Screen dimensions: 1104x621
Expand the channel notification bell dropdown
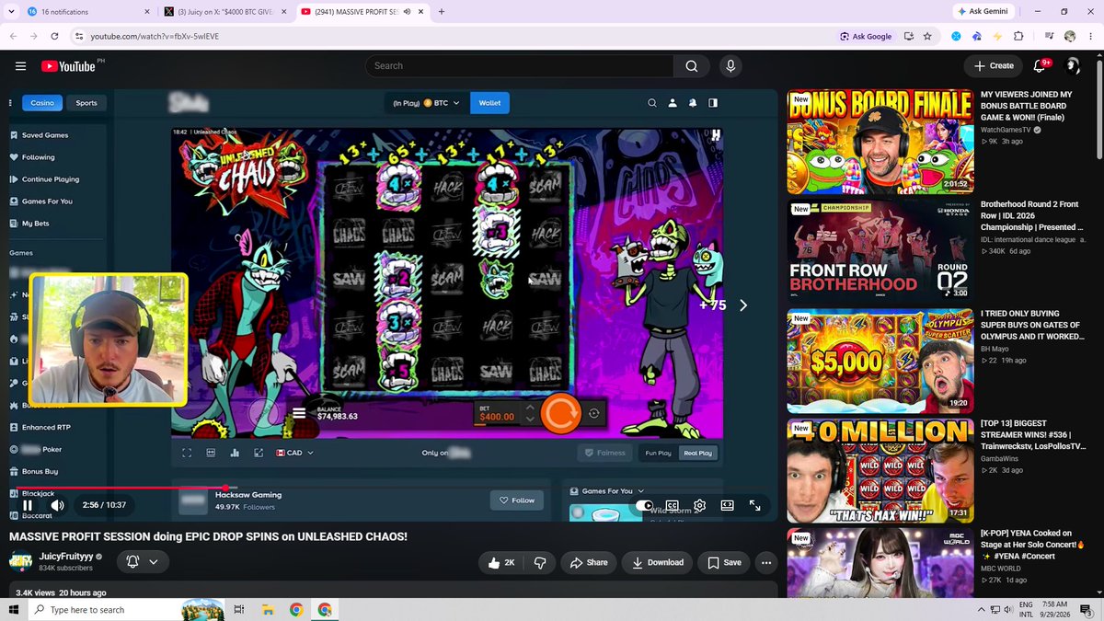pyautogui.click(x=142, y=562)
